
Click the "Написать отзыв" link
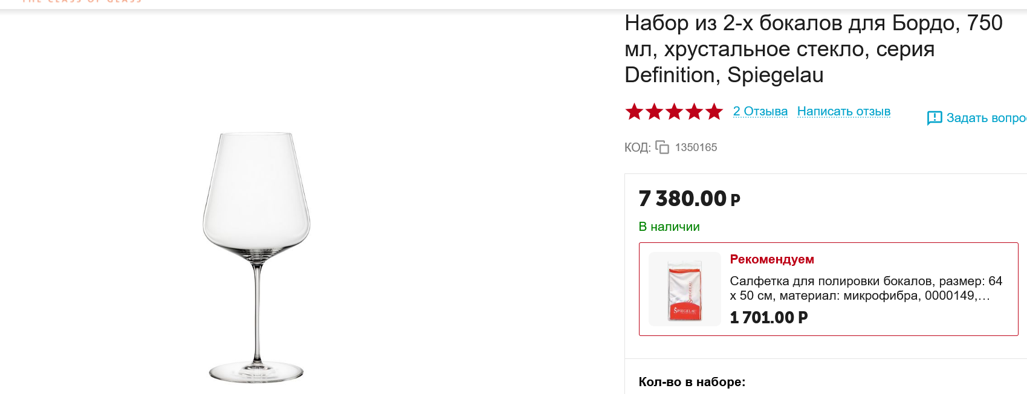tap(843, 112)
